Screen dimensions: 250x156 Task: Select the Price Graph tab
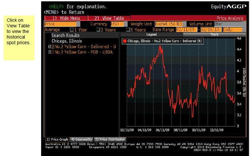pyautogui.click(x=57, y=140)
